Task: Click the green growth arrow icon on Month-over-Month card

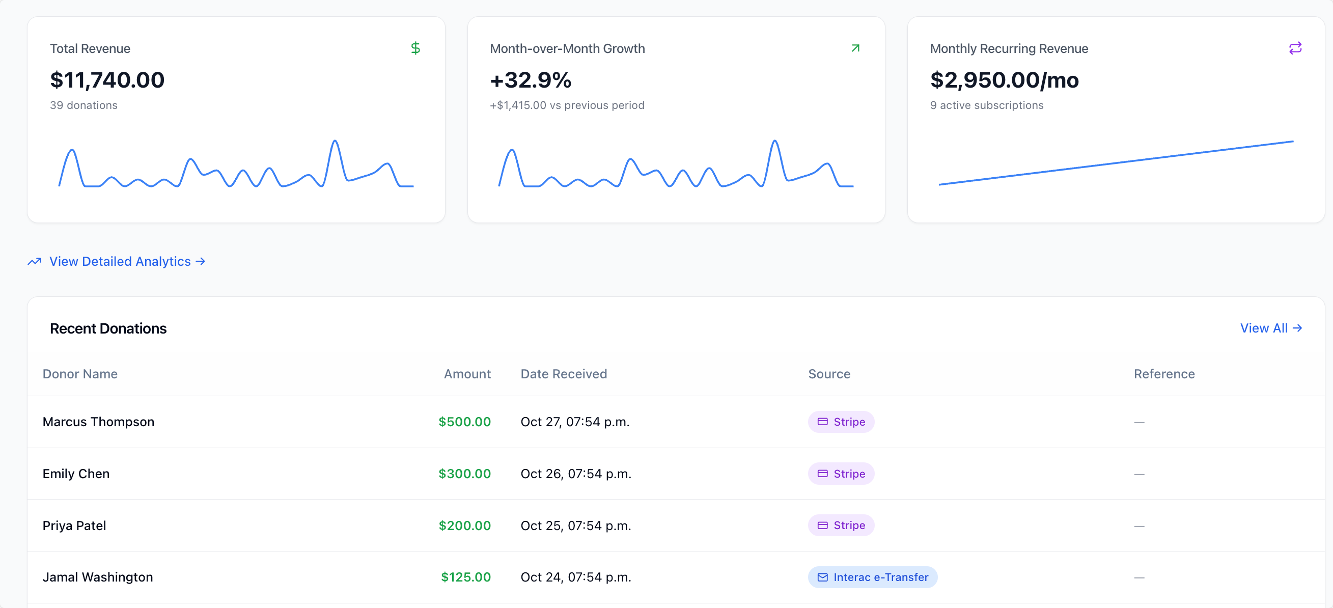Action: click(855, 48)
